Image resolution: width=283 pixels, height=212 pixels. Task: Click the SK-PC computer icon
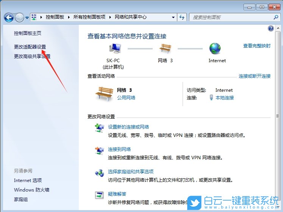click(115, 49)
